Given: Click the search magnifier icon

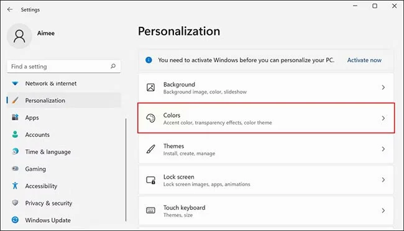Looking at the screenshot, I should (x=113, y=67).
